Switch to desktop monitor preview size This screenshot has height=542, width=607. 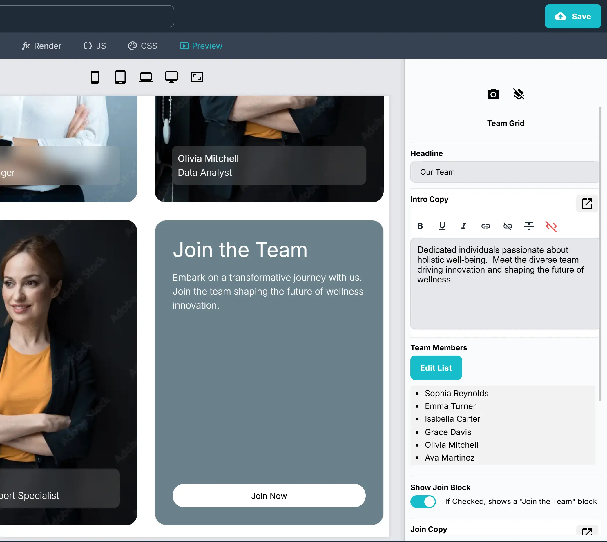point(171,77)
